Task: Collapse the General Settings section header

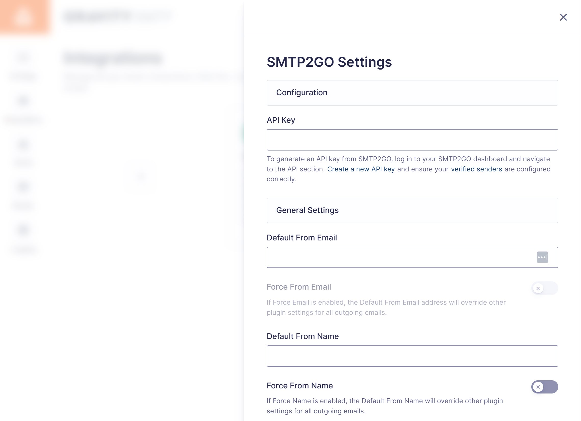Action: [x=412, y=210]
